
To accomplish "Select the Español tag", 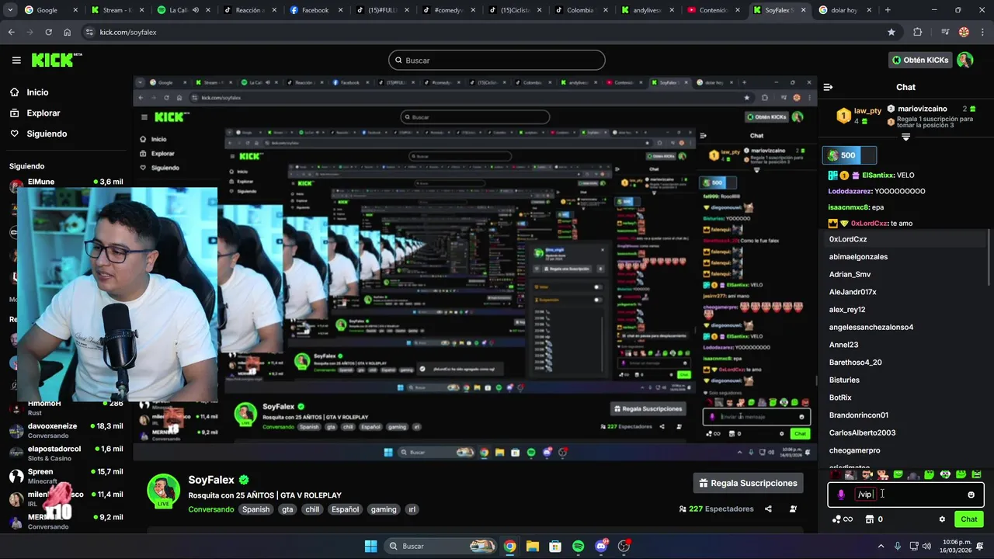I will 345,509.
